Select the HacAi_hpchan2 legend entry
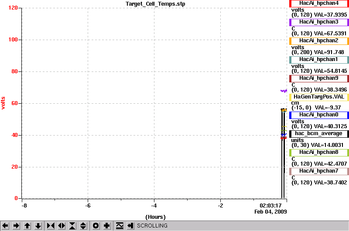 [319, 41]
